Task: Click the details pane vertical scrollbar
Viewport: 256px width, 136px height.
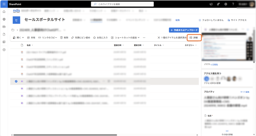Action: [x=254, y=46]
